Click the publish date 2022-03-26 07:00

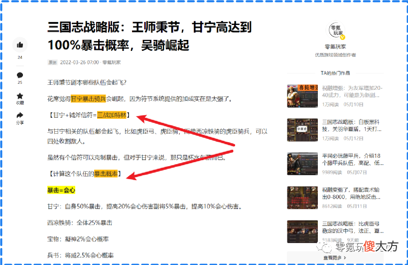point(79,62)
